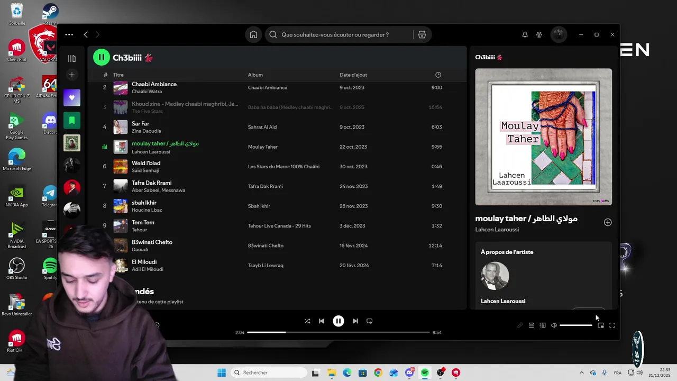Select Tafra Dak Rrami track title

point(152,183)
